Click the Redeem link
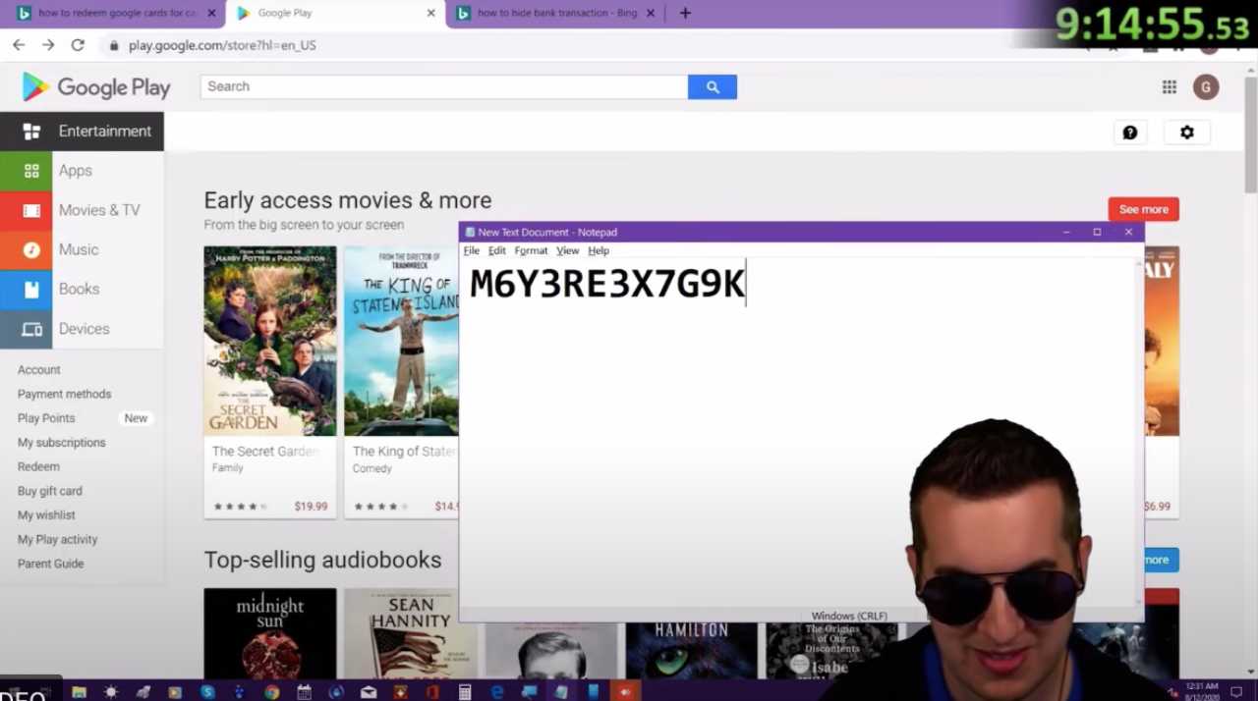The width and height of the screenshot is (1258, 701). (x=38, y=466)
